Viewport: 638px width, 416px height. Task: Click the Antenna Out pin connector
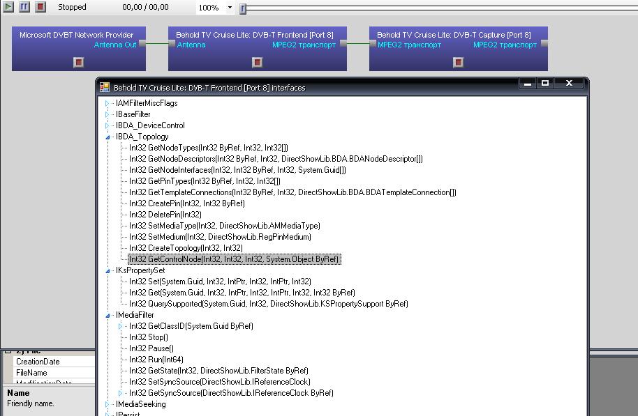click(142, 45)
